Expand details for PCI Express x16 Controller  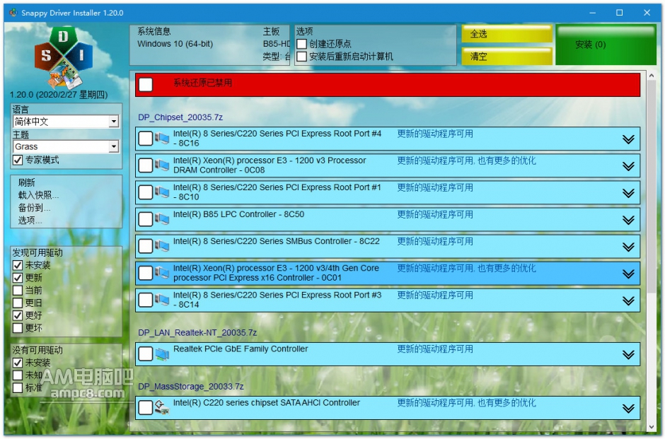pos(628,274)
